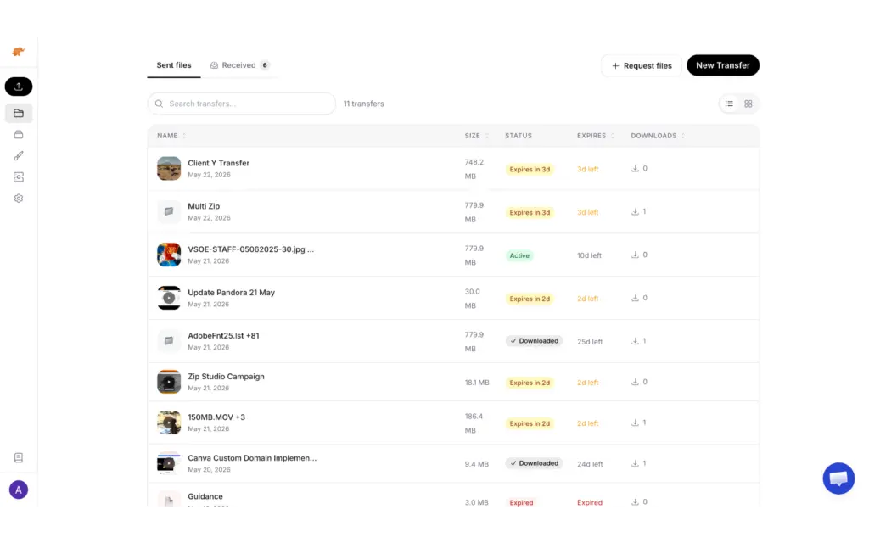Open Update Pandora 21 May name
Image resolution: width=869 pixels, height=543 pixels.
[x=231, y=293]
